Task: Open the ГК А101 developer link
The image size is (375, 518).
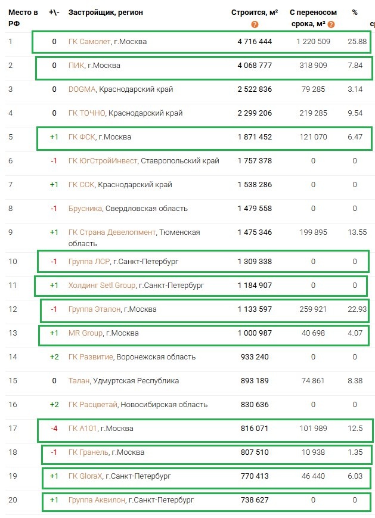Action: 83,428
